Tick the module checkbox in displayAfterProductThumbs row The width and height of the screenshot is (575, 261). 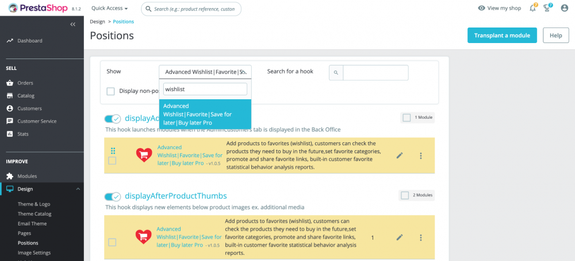coord(112,242)
